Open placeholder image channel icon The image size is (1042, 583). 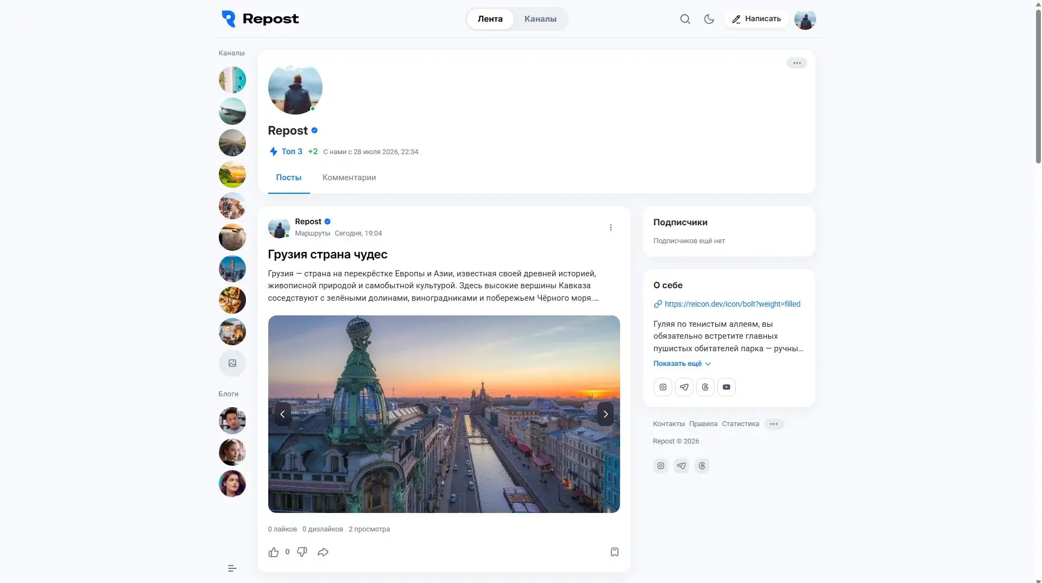(x=232, y=363)
